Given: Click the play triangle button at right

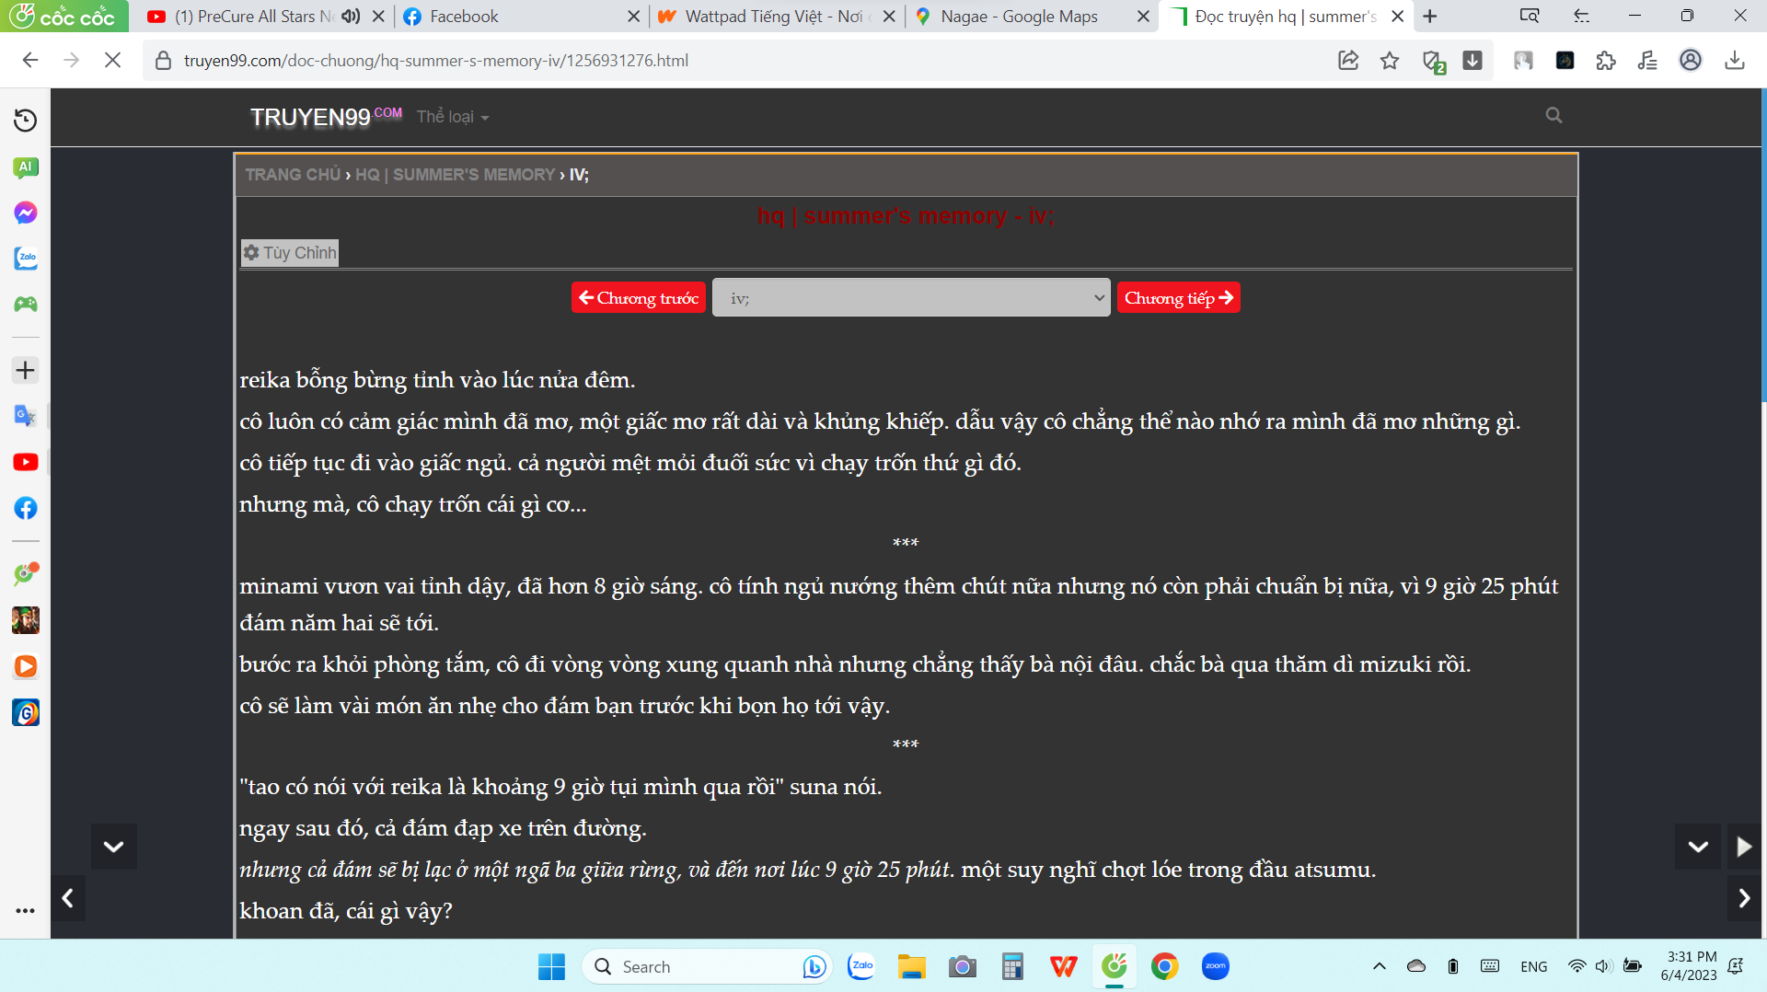Looking at the screenshot, I should click(x=1744, y=847).
